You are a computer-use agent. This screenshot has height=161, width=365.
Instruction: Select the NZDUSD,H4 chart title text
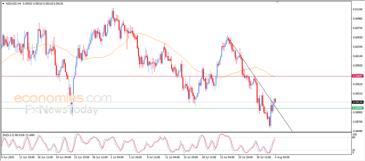13,3
